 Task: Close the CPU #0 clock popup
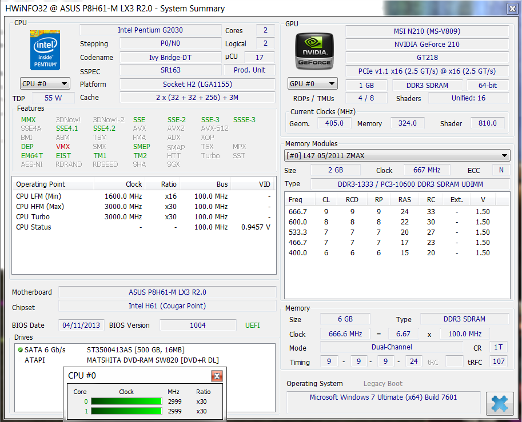tap(217, 376)
